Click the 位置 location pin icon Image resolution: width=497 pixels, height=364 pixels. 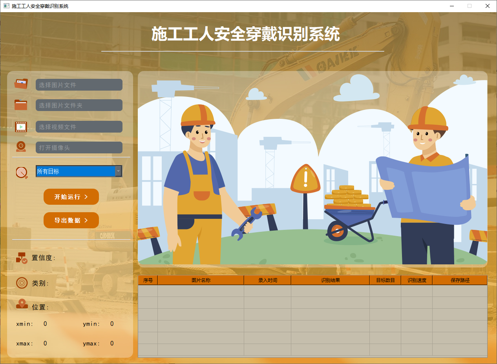[22, 304]
